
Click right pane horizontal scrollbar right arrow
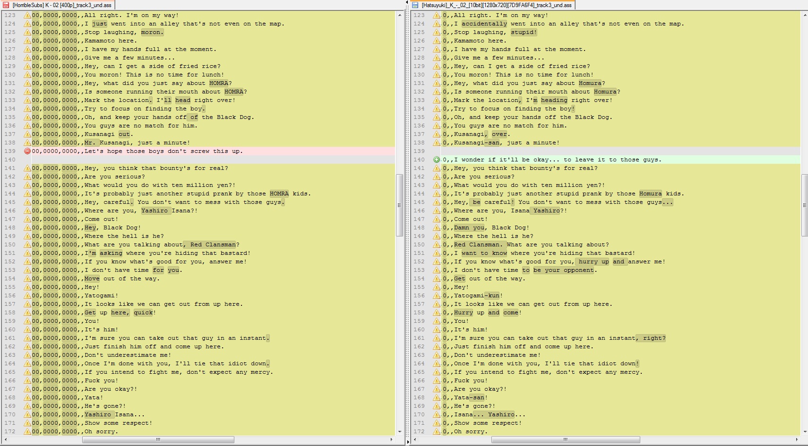[796, 439]
